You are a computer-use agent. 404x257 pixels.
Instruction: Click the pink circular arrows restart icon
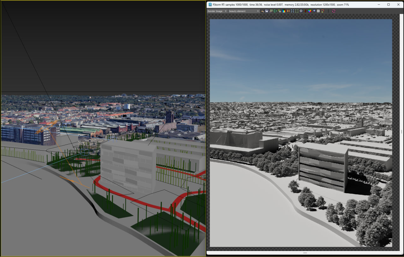[334, 11]
